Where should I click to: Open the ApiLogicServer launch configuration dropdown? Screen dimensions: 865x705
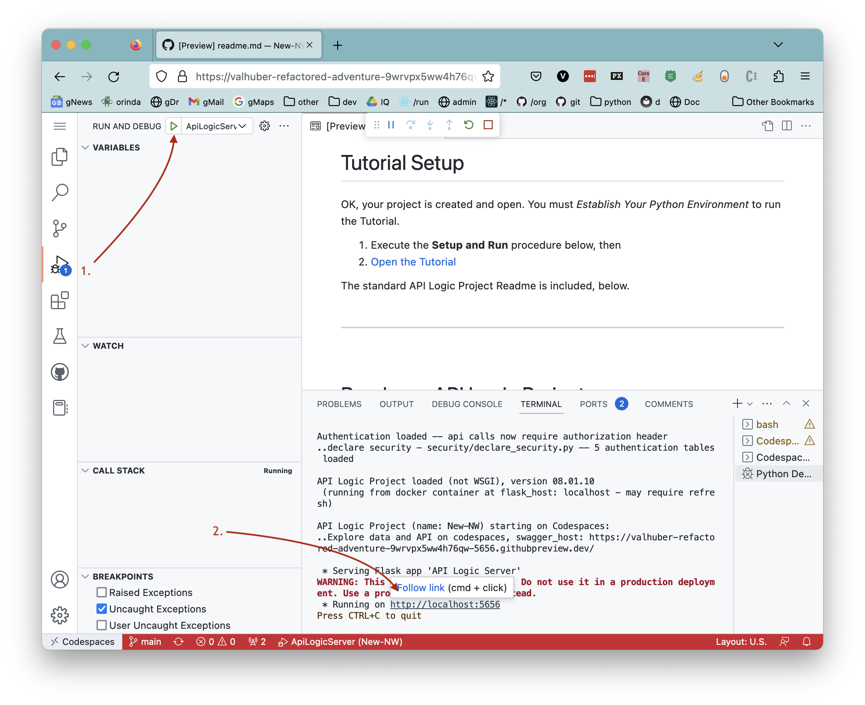216,126
